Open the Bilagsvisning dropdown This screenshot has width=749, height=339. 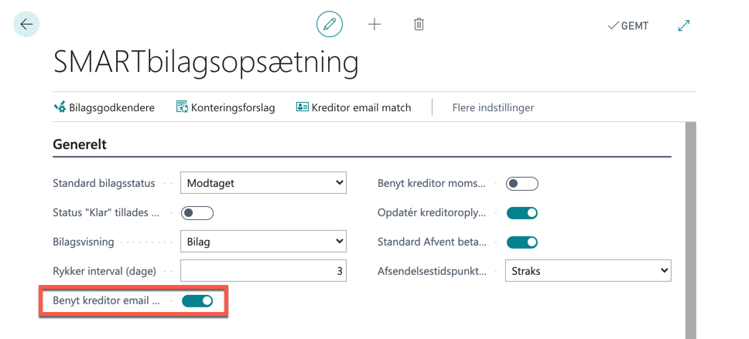[263, 242]
